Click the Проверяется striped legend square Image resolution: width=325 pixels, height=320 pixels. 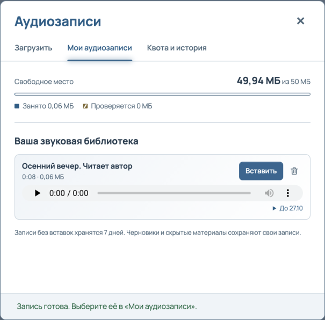coord(85,106)
